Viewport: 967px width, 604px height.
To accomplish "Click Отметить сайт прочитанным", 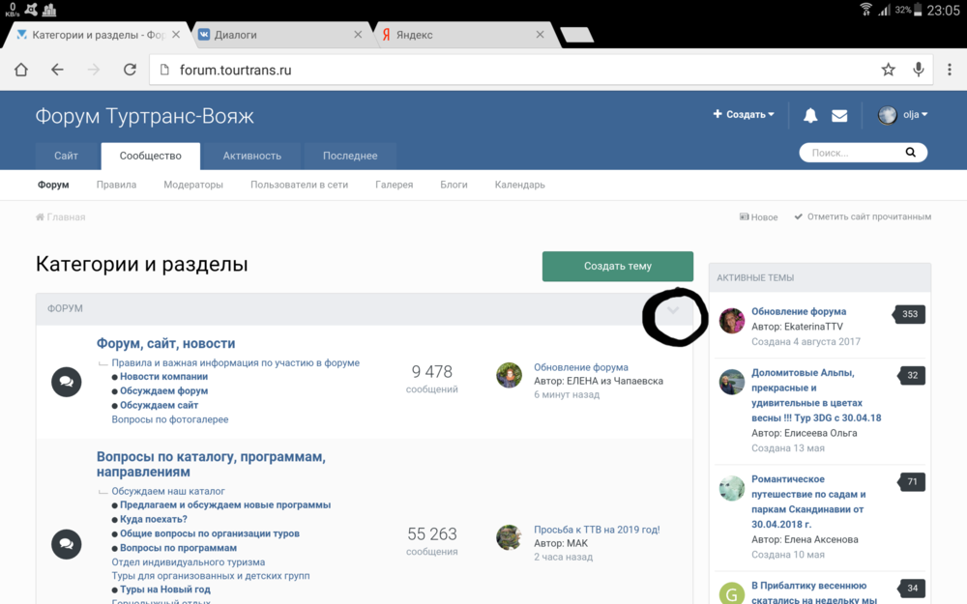I will point(863,216).
